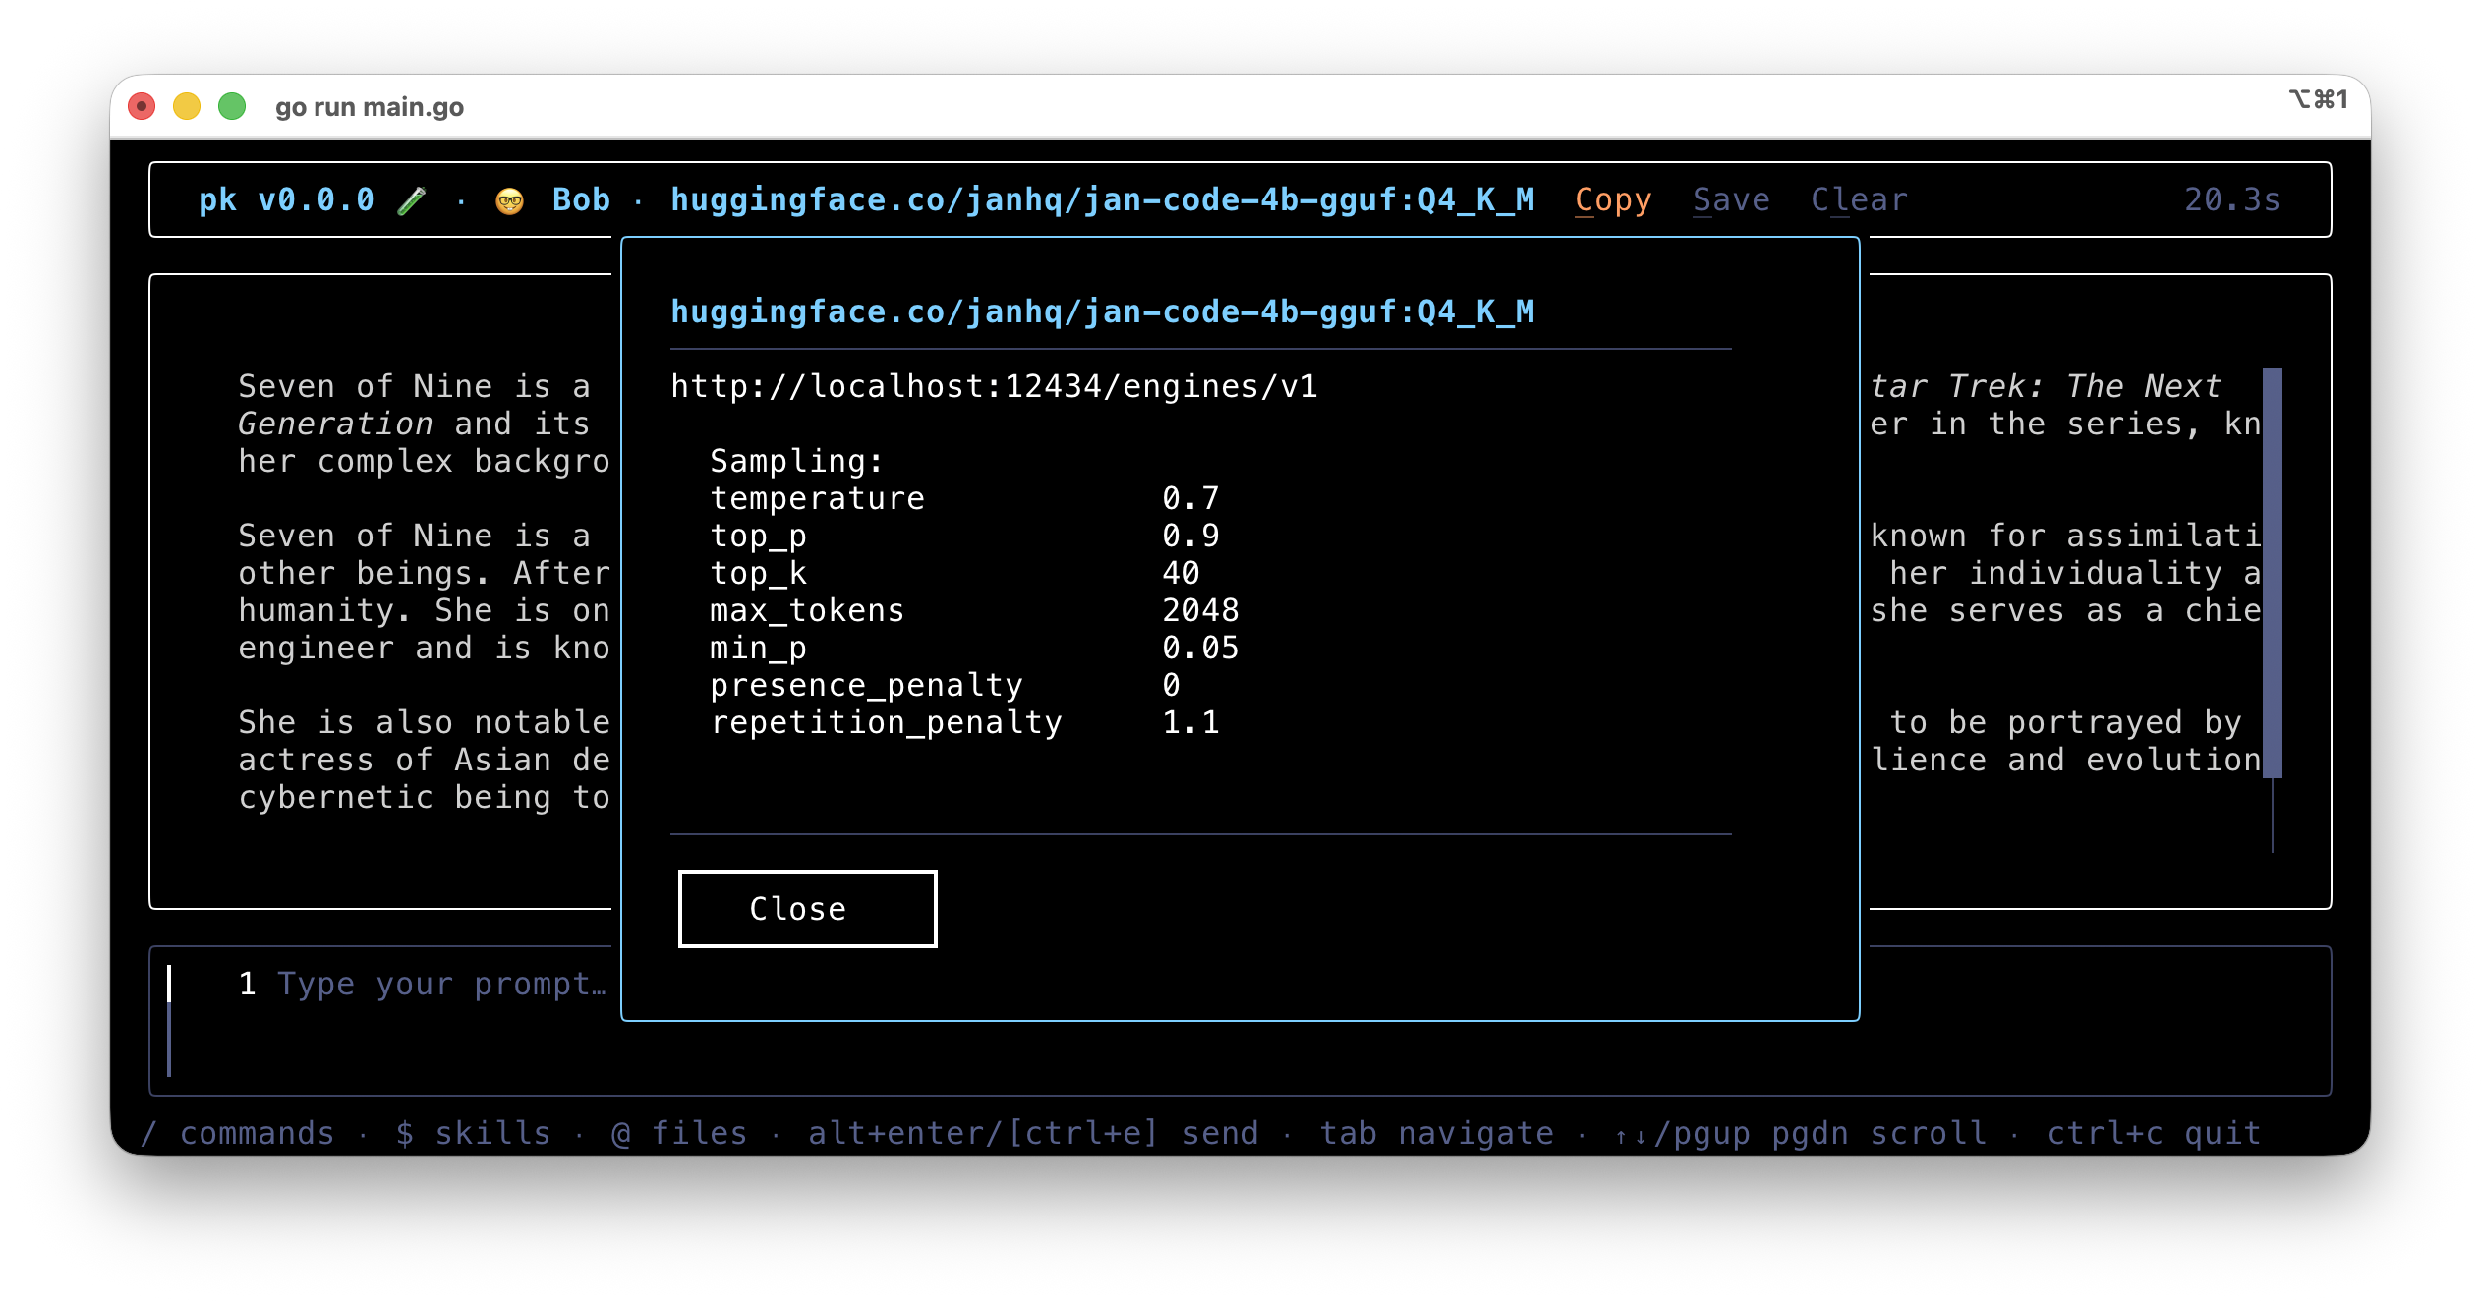Click Clear in the header bar

point(1859,199)
